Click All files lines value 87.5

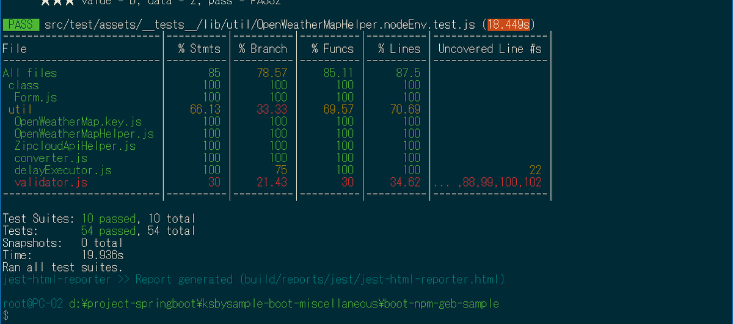tap(408, 73)
